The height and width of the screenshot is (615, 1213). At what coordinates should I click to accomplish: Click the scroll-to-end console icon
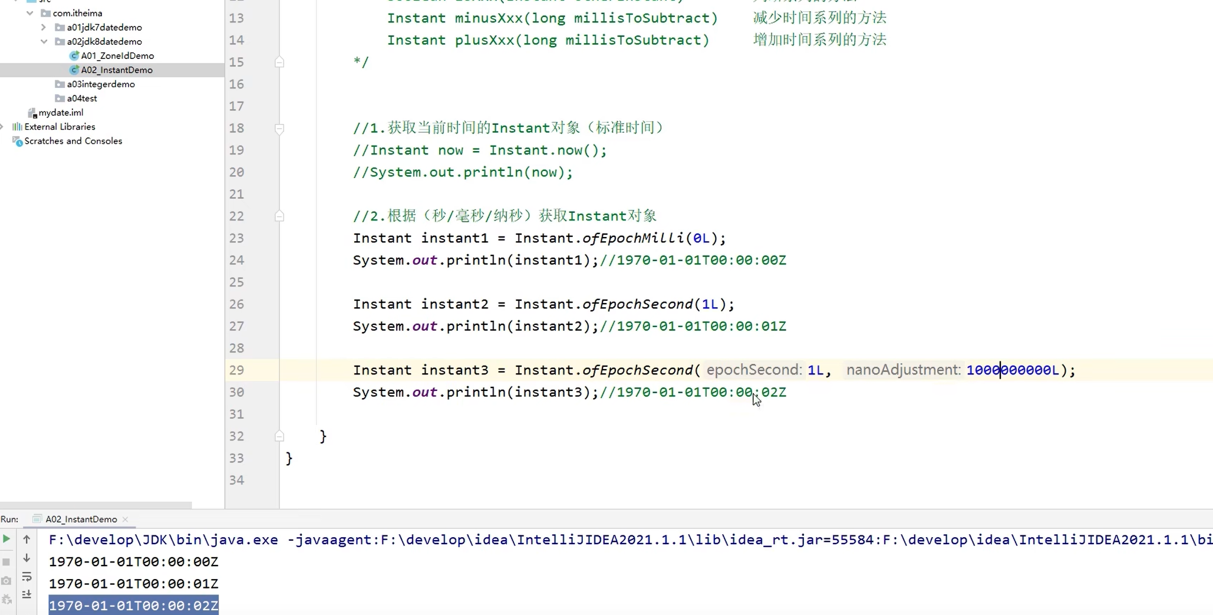tap(27, 595)
